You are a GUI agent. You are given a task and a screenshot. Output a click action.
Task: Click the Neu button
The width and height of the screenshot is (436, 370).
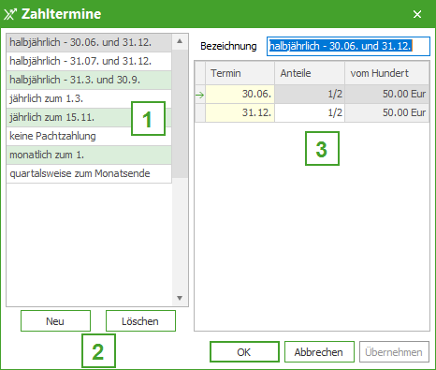pyautogui.click(x=55, y=321)
